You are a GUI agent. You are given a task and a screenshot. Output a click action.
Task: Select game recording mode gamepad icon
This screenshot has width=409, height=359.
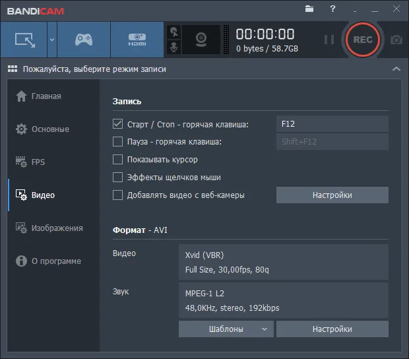tap(84, 40)
